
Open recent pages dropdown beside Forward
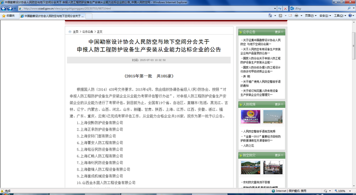(15, 8)
